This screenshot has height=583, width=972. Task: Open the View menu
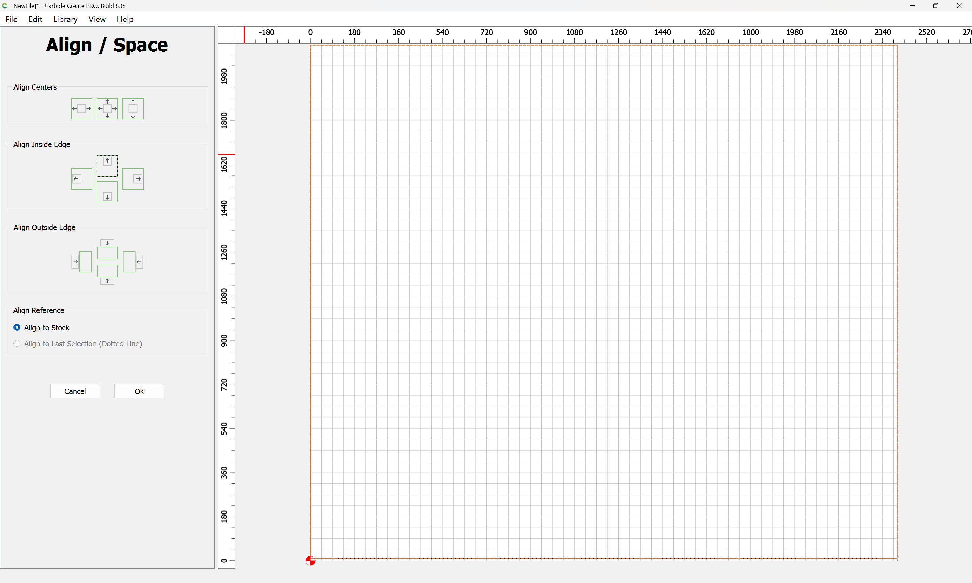pyautogui.click(x=97, y=19)
